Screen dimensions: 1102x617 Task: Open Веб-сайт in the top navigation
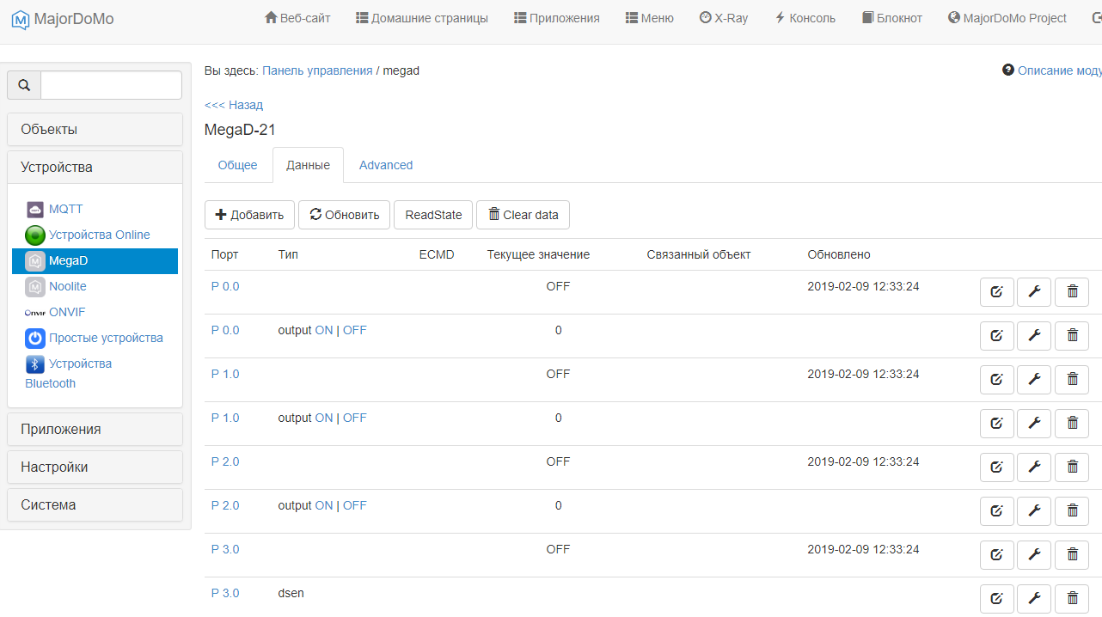click(x=297, y=18)
